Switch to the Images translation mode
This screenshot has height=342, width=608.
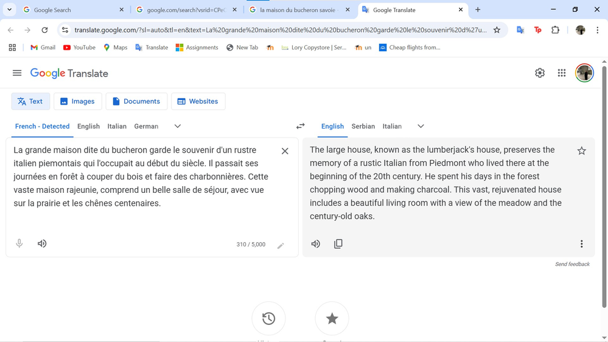pyautogui.click(x=77, y=102)
